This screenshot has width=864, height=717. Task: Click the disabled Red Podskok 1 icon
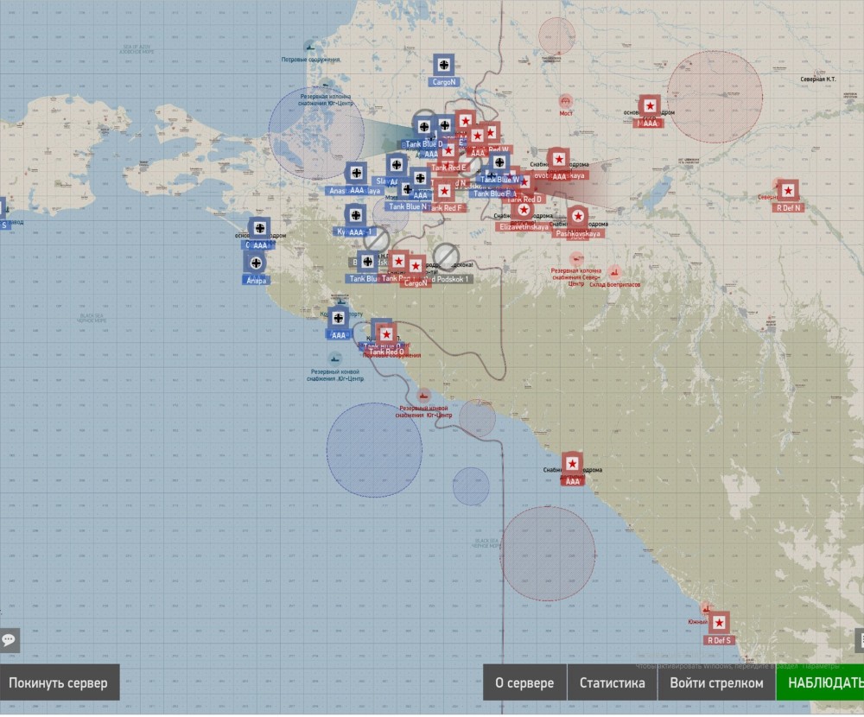click(x=446, y=257)
